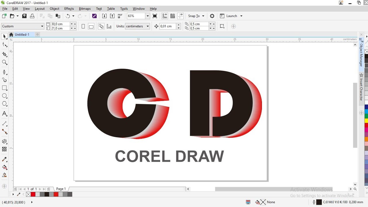Viewport: 368px width, 207px height.
Task: Choose the Connector tool
Action: tap(4, 131)
